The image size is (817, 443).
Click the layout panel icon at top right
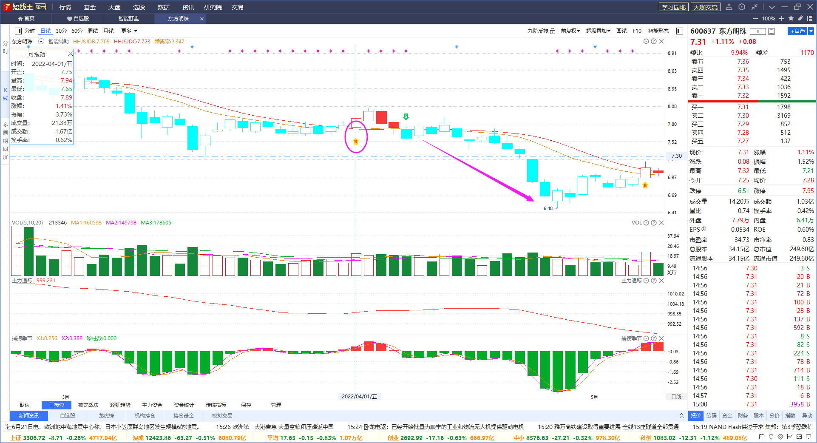pos(810,18)
